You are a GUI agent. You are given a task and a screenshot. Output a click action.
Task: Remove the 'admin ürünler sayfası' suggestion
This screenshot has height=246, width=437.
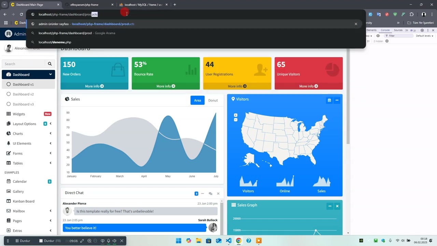tap(356, 24)
